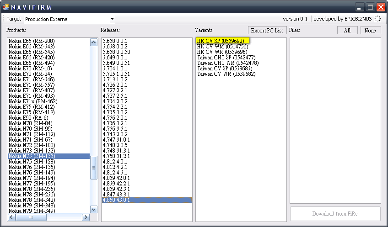
Task: Click the Export PC List button
Action: tap(267, 31)
